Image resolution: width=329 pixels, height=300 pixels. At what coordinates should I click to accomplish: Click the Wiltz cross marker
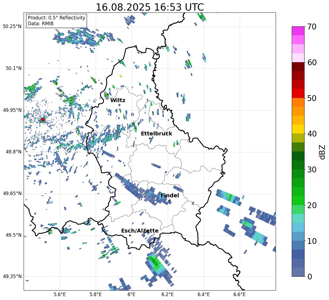coord(119,105)
